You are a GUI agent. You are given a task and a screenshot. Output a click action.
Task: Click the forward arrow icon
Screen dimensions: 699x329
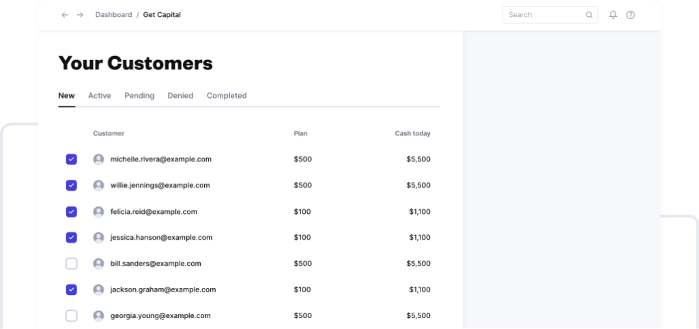[80, 15]
